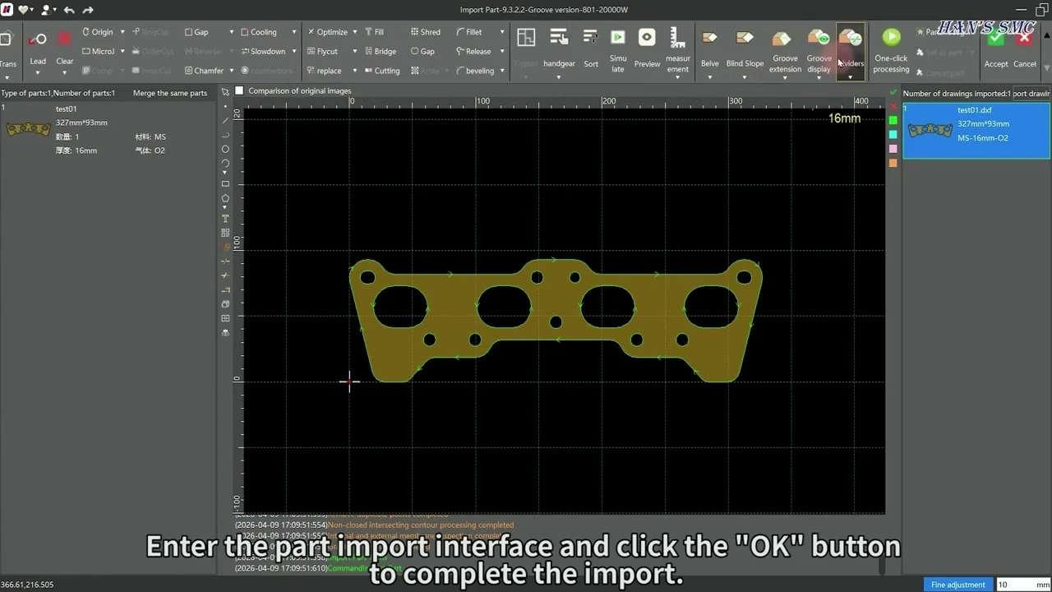The image size is (1052, 592).
Task: Click the Fine adjustment button
Action: pyautogui.click(x=958, y=585)
